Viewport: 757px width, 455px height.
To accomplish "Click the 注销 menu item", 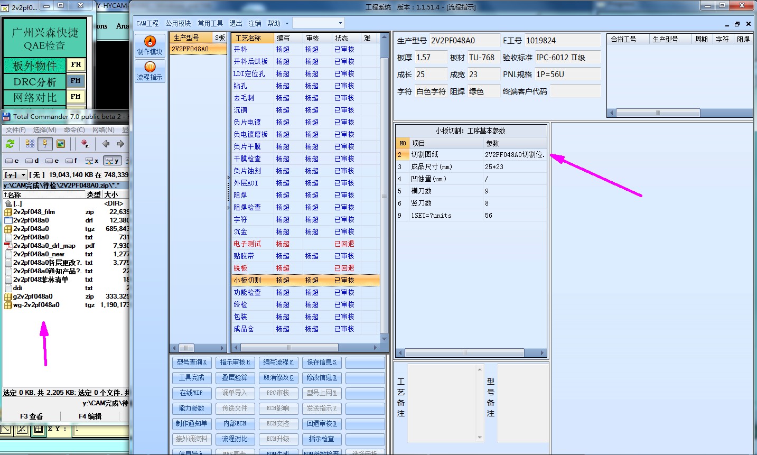I will 255,24.
